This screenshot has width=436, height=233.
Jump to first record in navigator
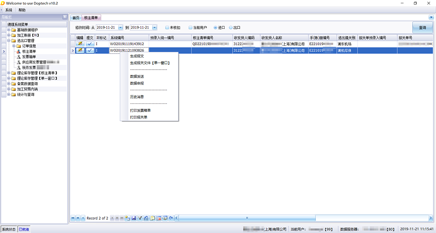click(73, 218)
